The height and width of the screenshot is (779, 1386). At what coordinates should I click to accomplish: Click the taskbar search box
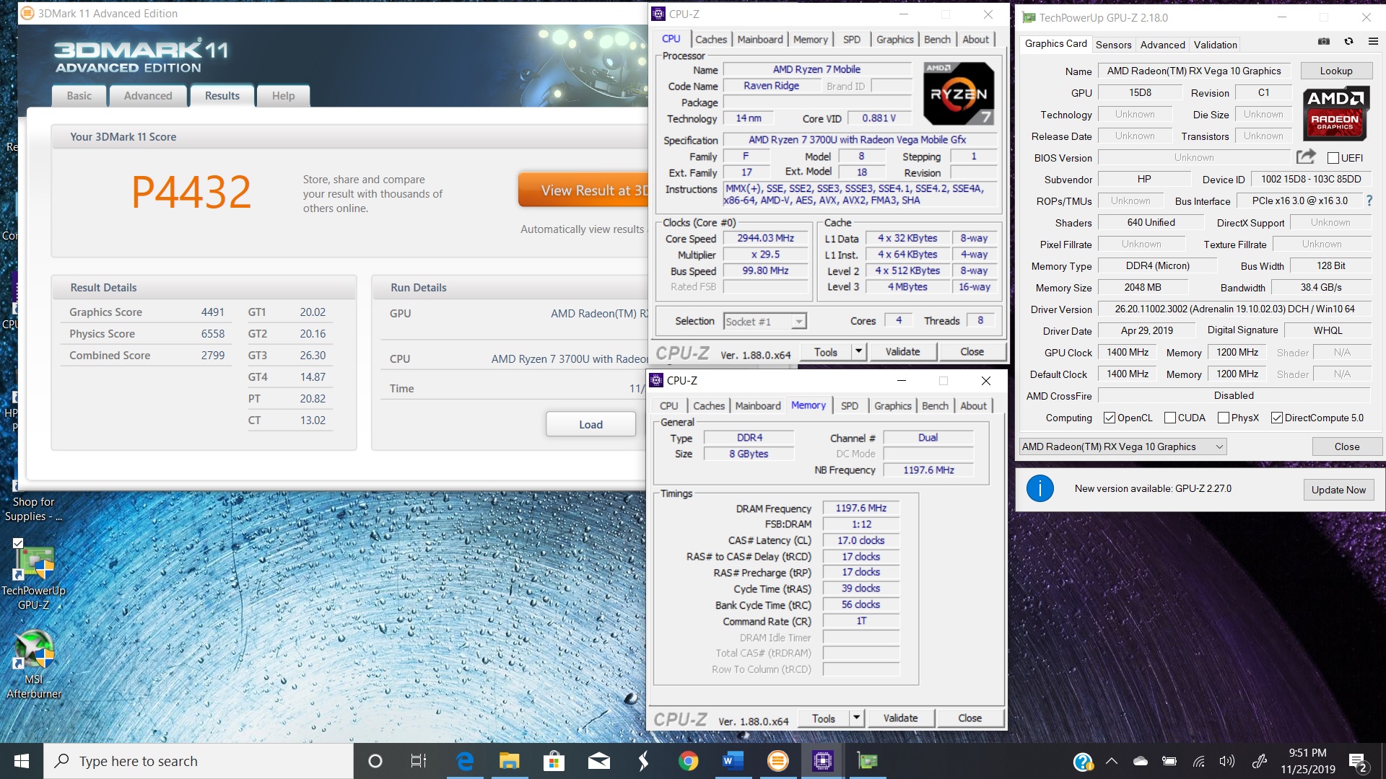pyautogui.click(x=199, y=761)
